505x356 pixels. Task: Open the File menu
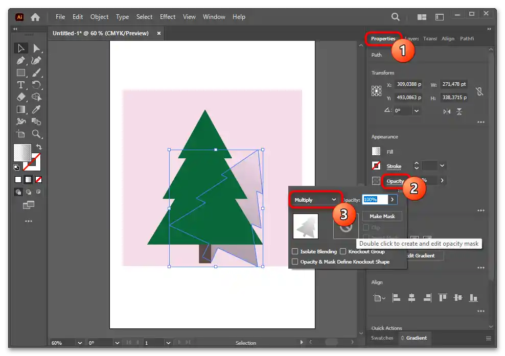click(x=60, y=17)
